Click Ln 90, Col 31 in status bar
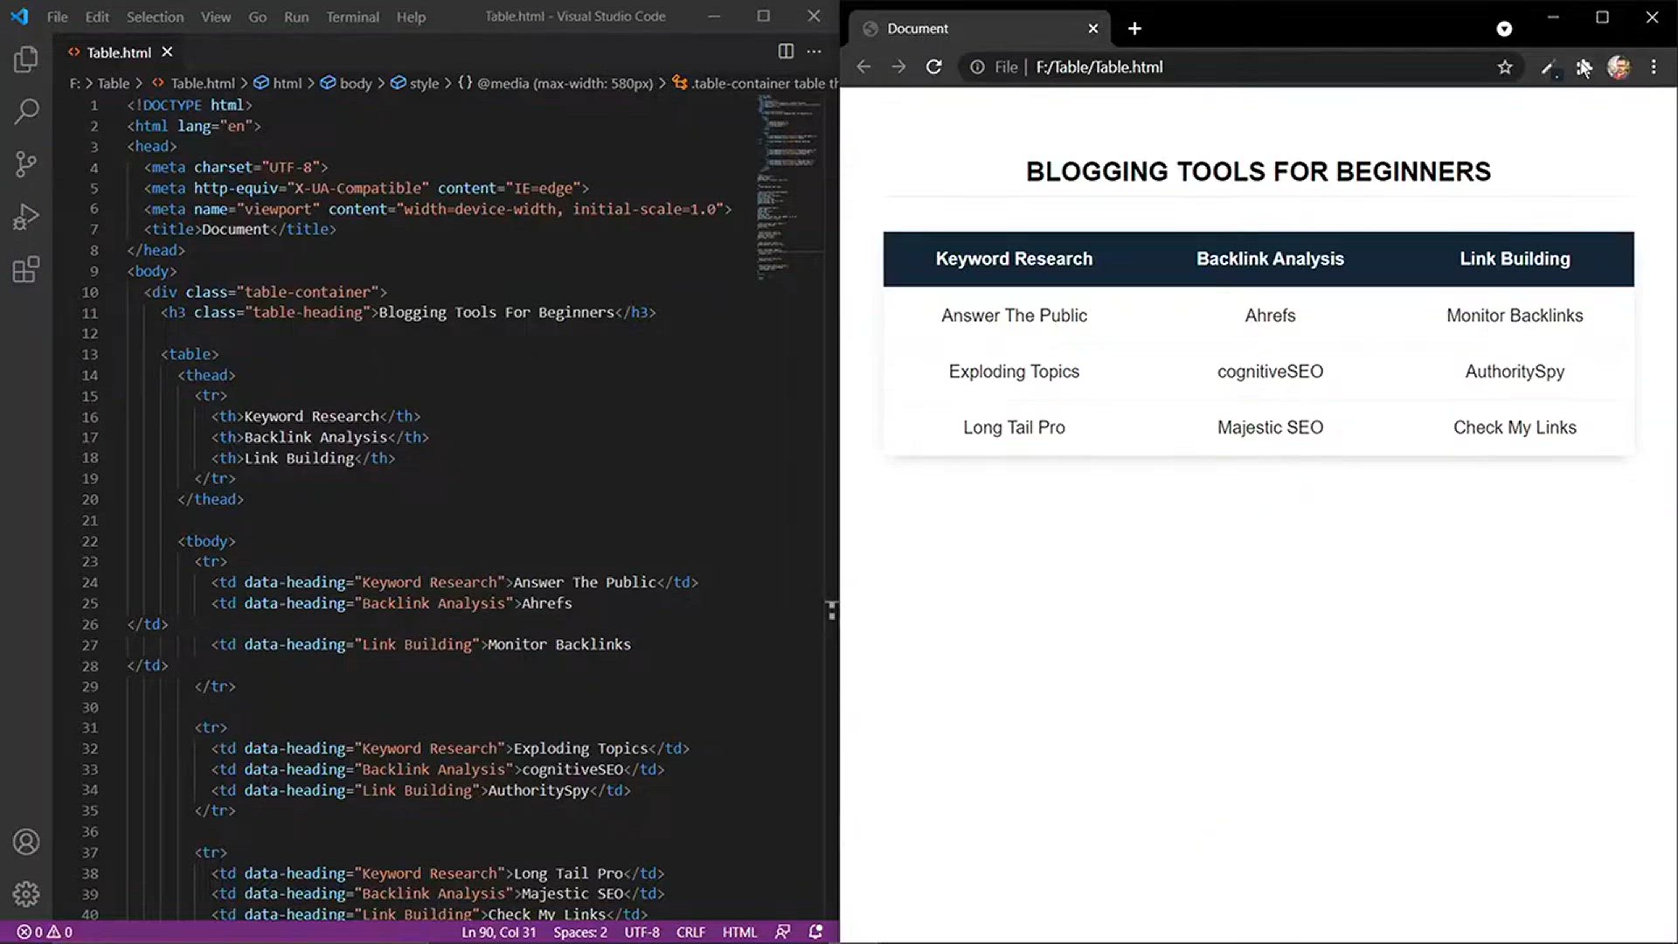The image size is (1678, 944). [498, 932]
